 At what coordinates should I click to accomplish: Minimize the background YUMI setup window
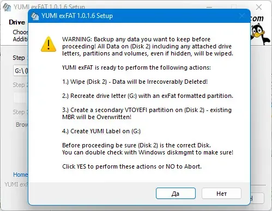[x=209, y=7]
